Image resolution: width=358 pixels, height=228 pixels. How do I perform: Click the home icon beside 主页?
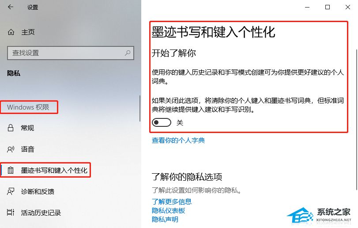11,32
